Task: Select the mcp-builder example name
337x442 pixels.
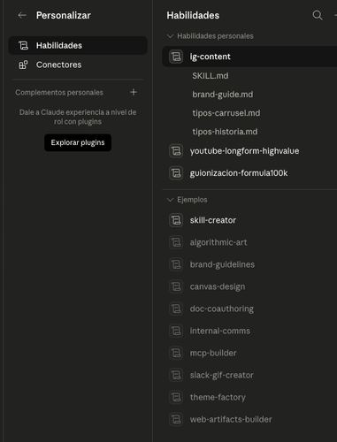Action: point(213,353)
